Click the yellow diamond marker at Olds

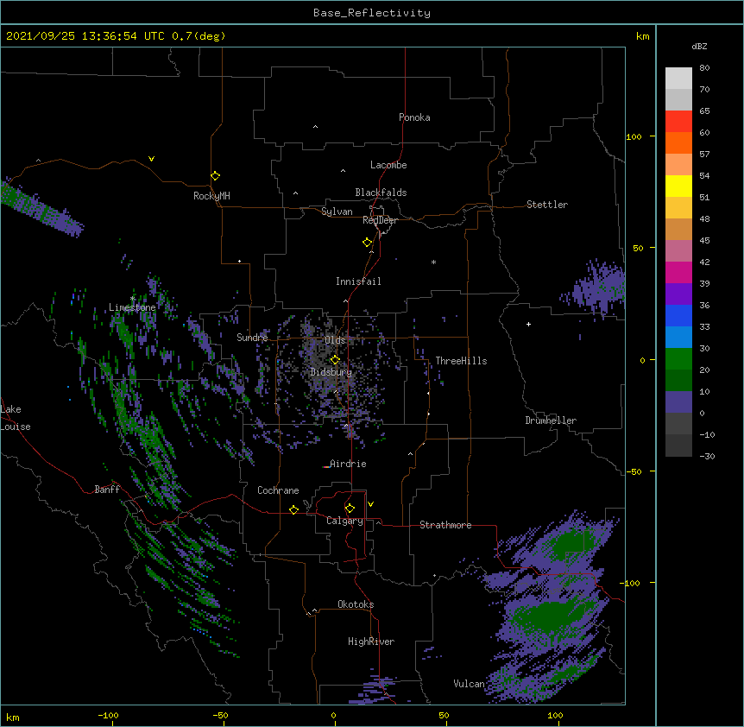(335, 360)
